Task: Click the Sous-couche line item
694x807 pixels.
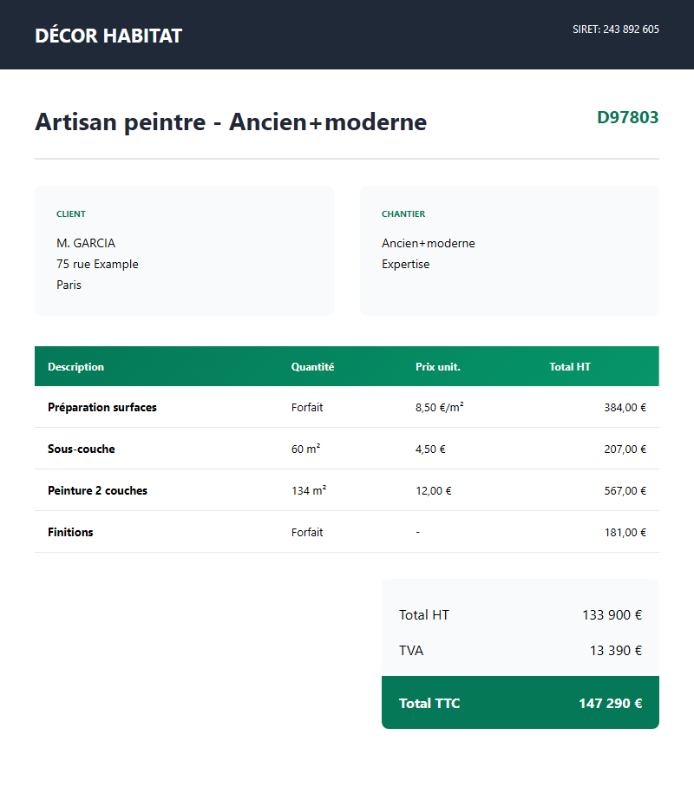Action: click(81, 449)
